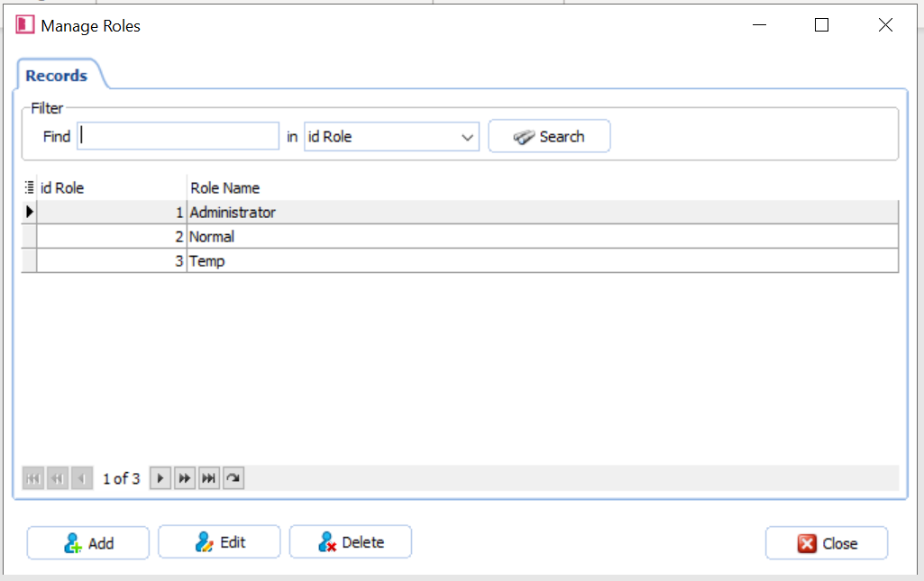Viewport: 924px width, 581px height.
Task: Select row indicator for Administrator
Action: point(29,212)
